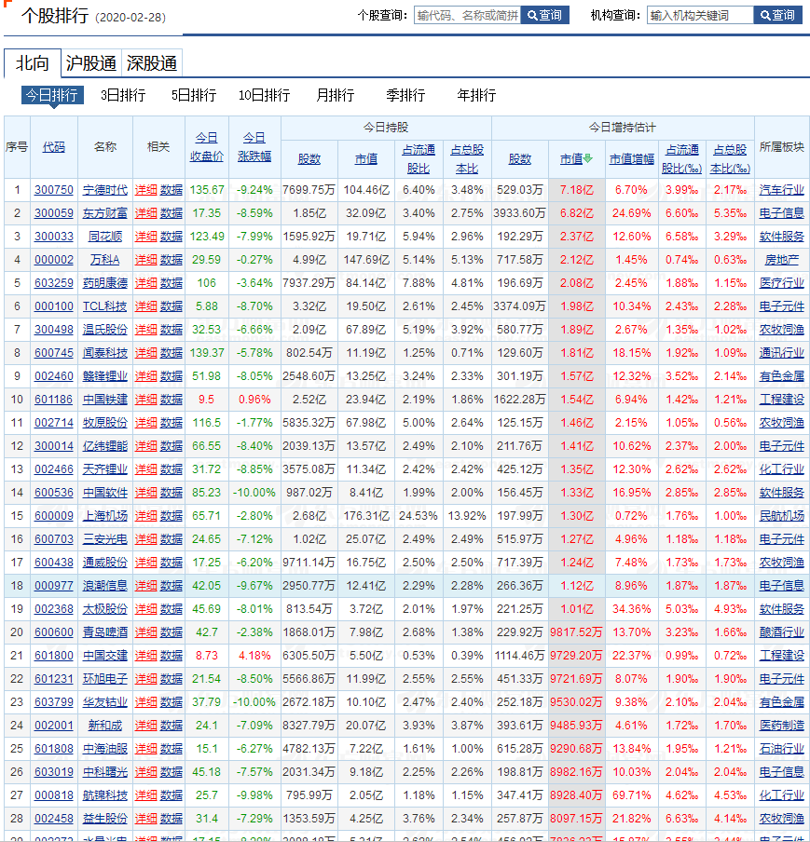Open the 太极股份 stock name link
The height and width of the screenshot is (842, 810).
[x=104, y=609]
